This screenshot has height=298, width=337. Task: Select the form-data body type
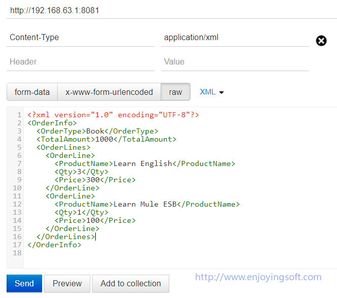click(x=32, y=92)
